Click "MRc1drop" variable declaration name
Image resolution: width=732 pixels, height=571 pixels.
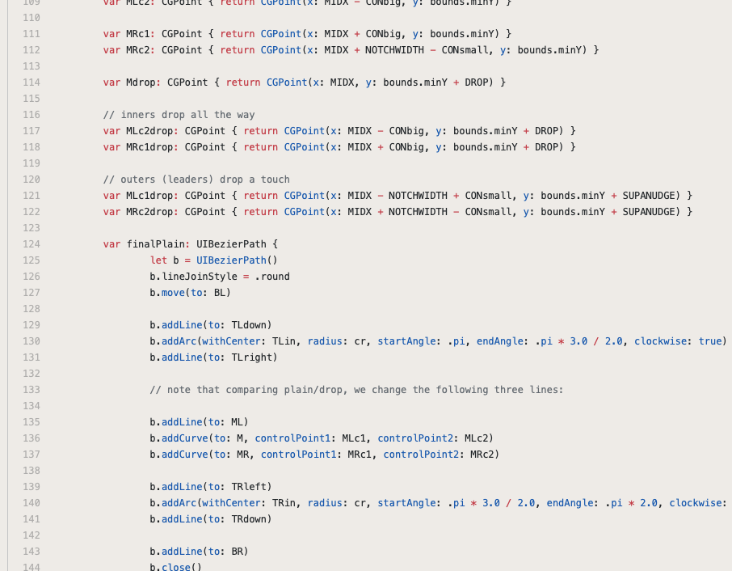[x=149, y=147]
